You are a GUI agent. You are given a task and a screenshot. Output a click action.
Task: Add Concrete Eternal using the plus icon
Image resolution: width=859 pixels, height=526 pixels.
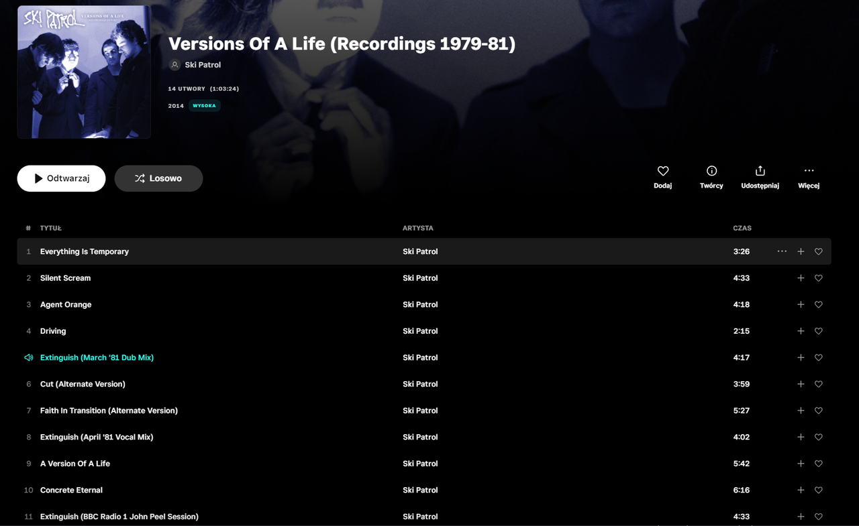tap(801, 490)
